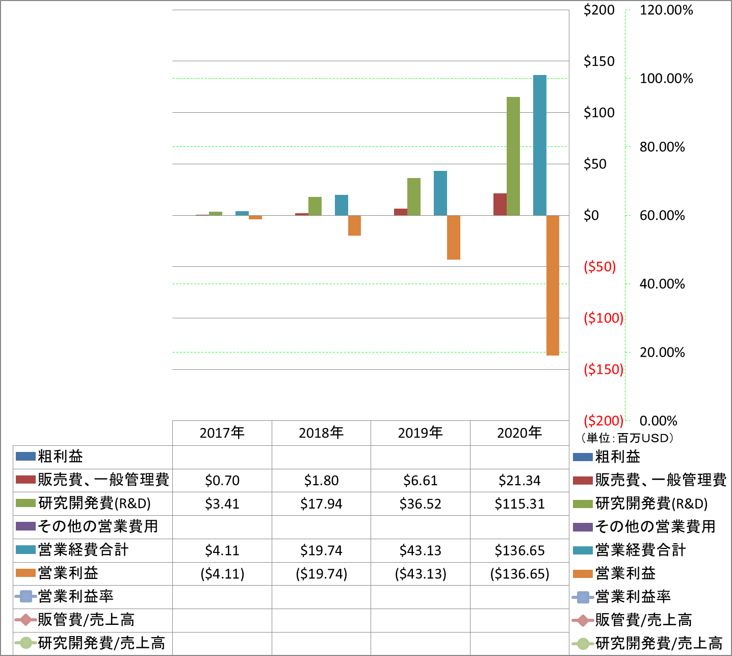The image size is (732, 656).
Task: Click the 120.00% secondary axis label
Action: click(666, 10)
